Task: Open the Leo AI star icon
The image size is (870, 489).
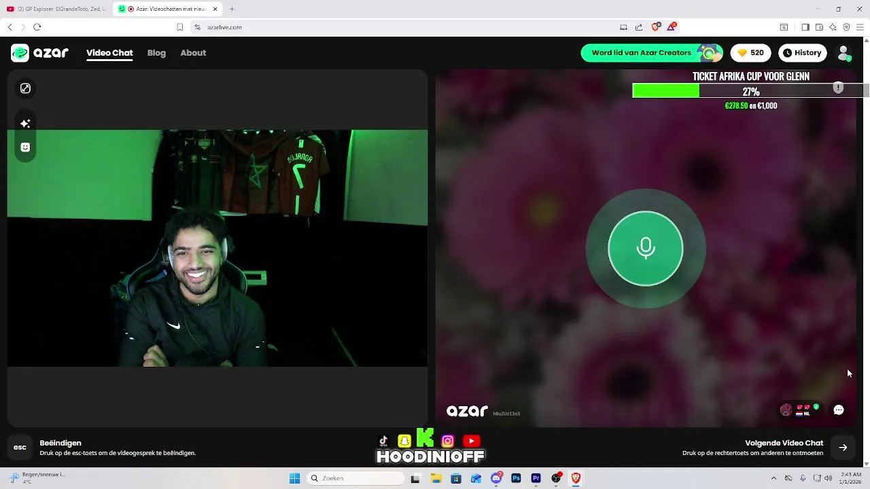Action: [833, 27]
